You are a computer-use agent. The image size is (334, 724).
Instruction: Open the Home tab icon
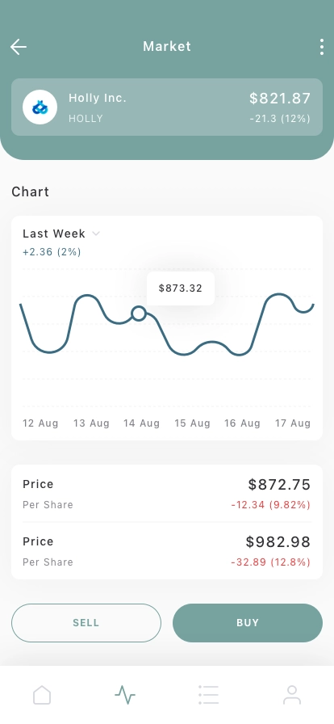tap(42, 694)
